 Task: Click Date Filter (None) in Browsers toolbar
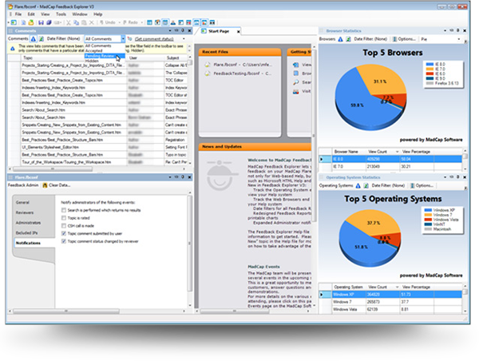click(370, 39)
